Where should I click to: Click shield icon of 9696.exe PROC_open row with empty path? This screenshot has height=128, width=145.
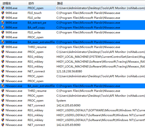3,37
